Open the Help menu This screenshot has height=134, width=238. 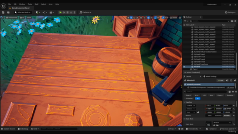coord(57,4)
